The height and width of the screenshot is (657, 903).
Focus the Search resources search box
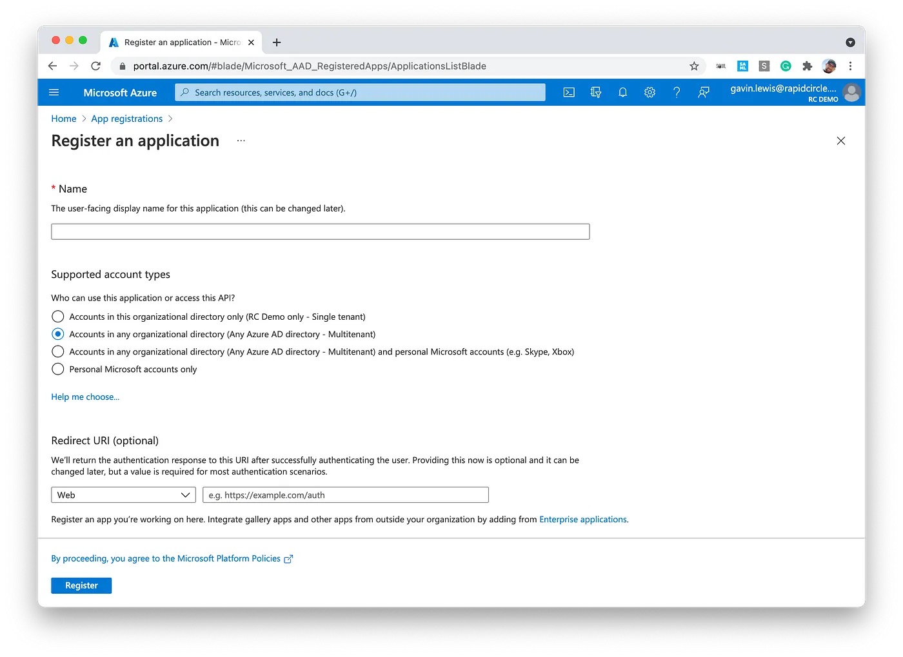point(360,93)
